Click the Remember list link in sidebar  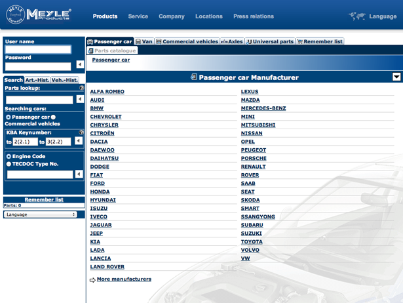[x=44, y=199]
